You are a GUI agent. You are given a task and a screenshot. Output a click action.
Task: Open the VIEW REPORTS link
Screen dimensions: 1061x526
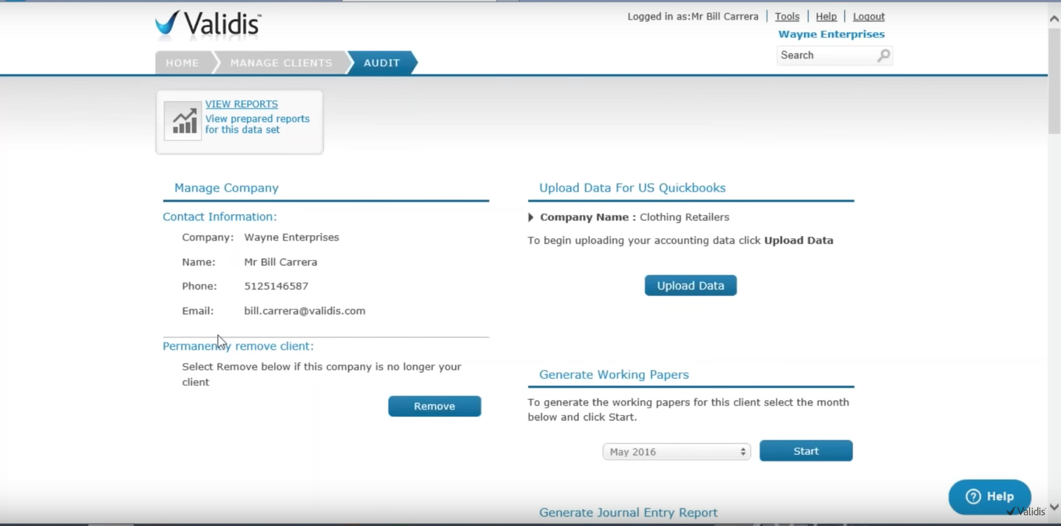[241, 104]
